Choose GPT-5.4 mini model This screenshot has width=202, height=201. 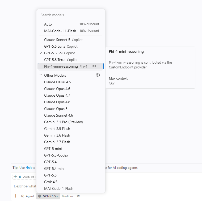click(x=71, y=169)
